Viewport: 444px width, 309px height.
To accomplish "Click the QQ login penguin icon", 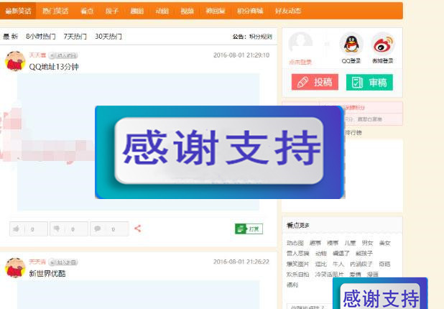I will click(x=351, y=45).
